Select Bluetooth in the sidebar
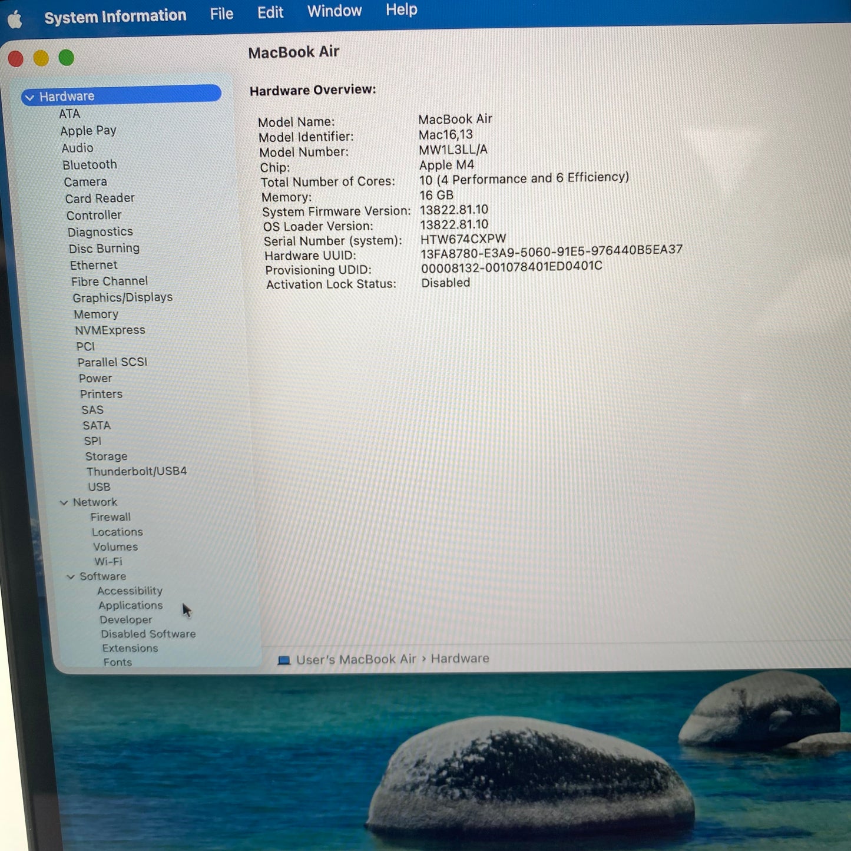 tap(90, 165)
